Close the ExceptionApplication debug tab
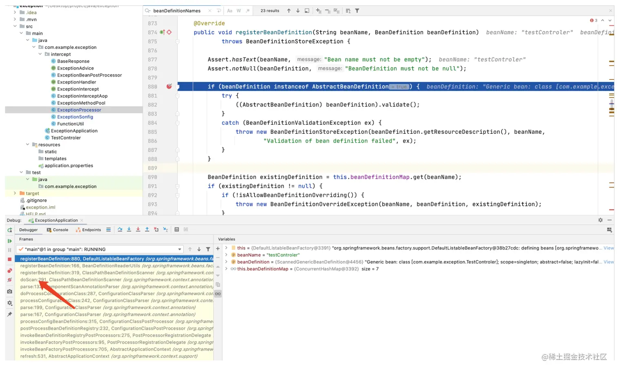This screenshot has height=371, width=617. click(x=82, y=220)
